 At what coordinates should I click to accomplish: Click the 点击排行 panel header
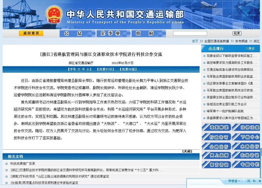(x=216, y=48)
